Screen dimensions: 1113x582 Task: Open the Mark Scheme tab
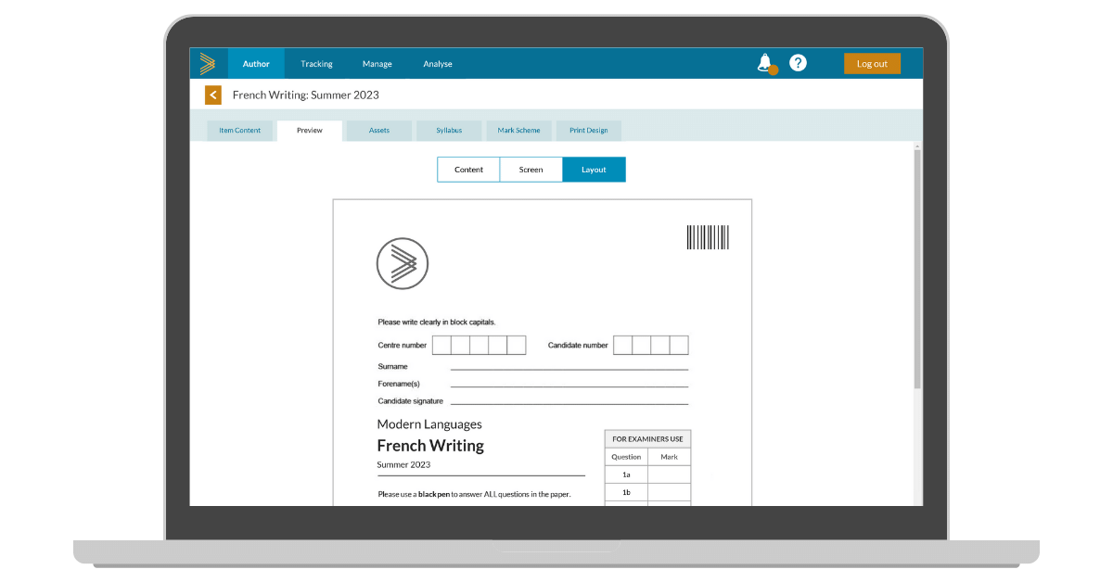point(518,131)
